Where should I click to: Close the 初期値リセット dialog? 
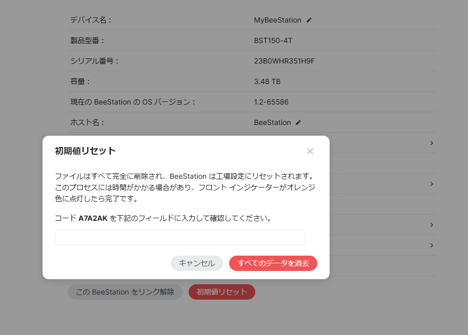(x=310, y=151)
